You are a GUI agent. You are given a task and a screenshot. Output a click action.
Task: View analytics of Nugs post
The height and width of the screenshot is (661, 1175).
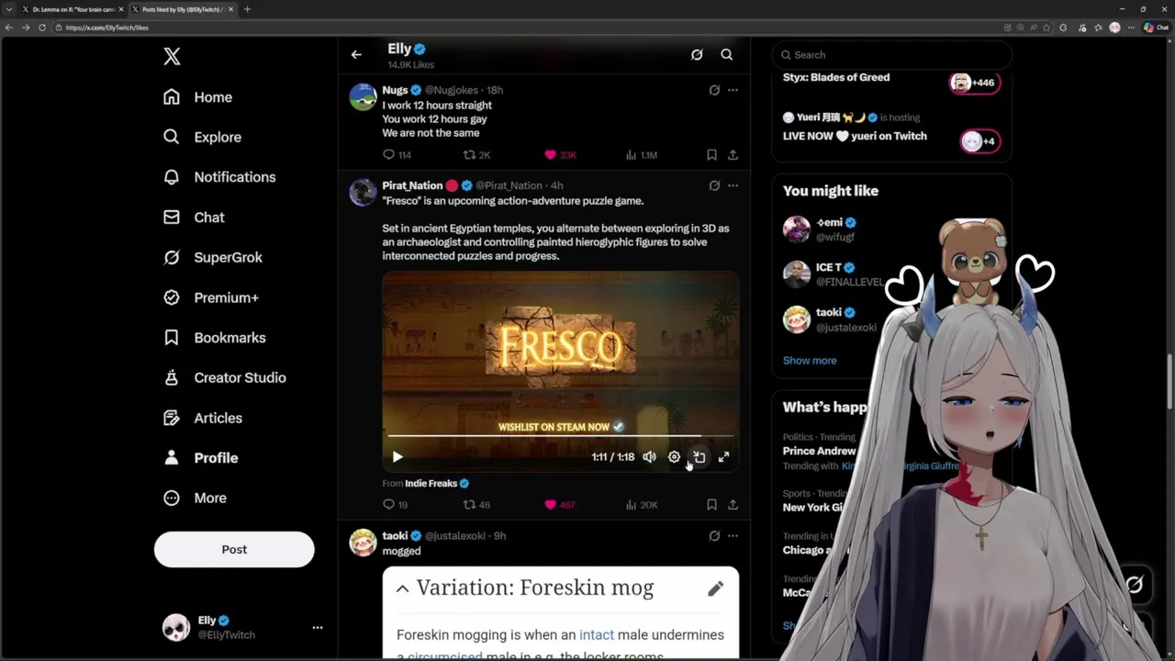coord(642,155)
